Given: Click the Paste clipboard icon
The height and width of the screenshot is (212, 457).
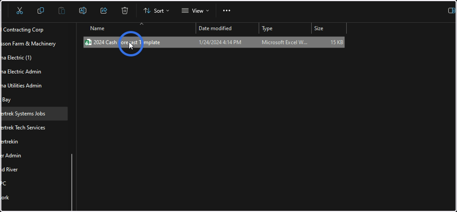Looking at the screenshot, I should [62, 11].
